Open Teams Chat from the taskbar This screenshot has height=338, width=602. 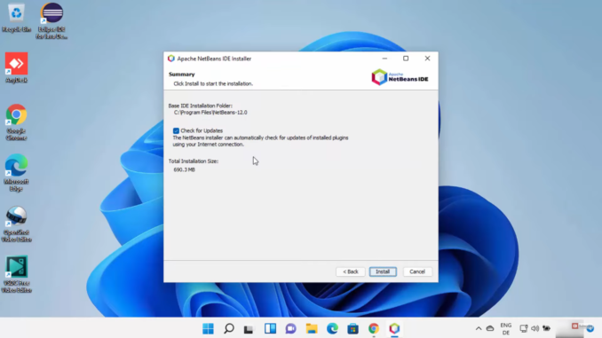coord(290,328)
